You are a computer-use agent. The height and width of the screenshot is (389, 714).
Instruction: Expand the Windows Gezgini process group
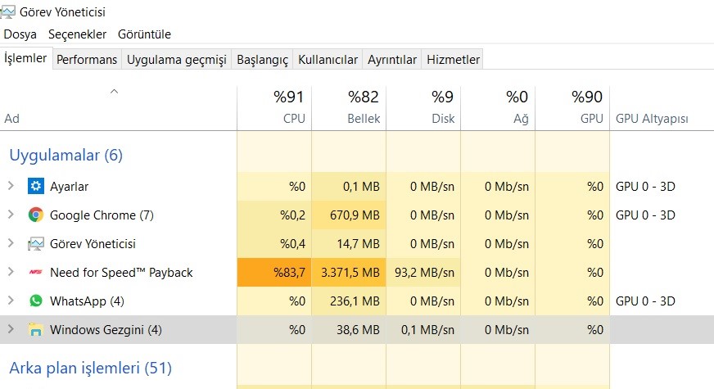(11, 329)
